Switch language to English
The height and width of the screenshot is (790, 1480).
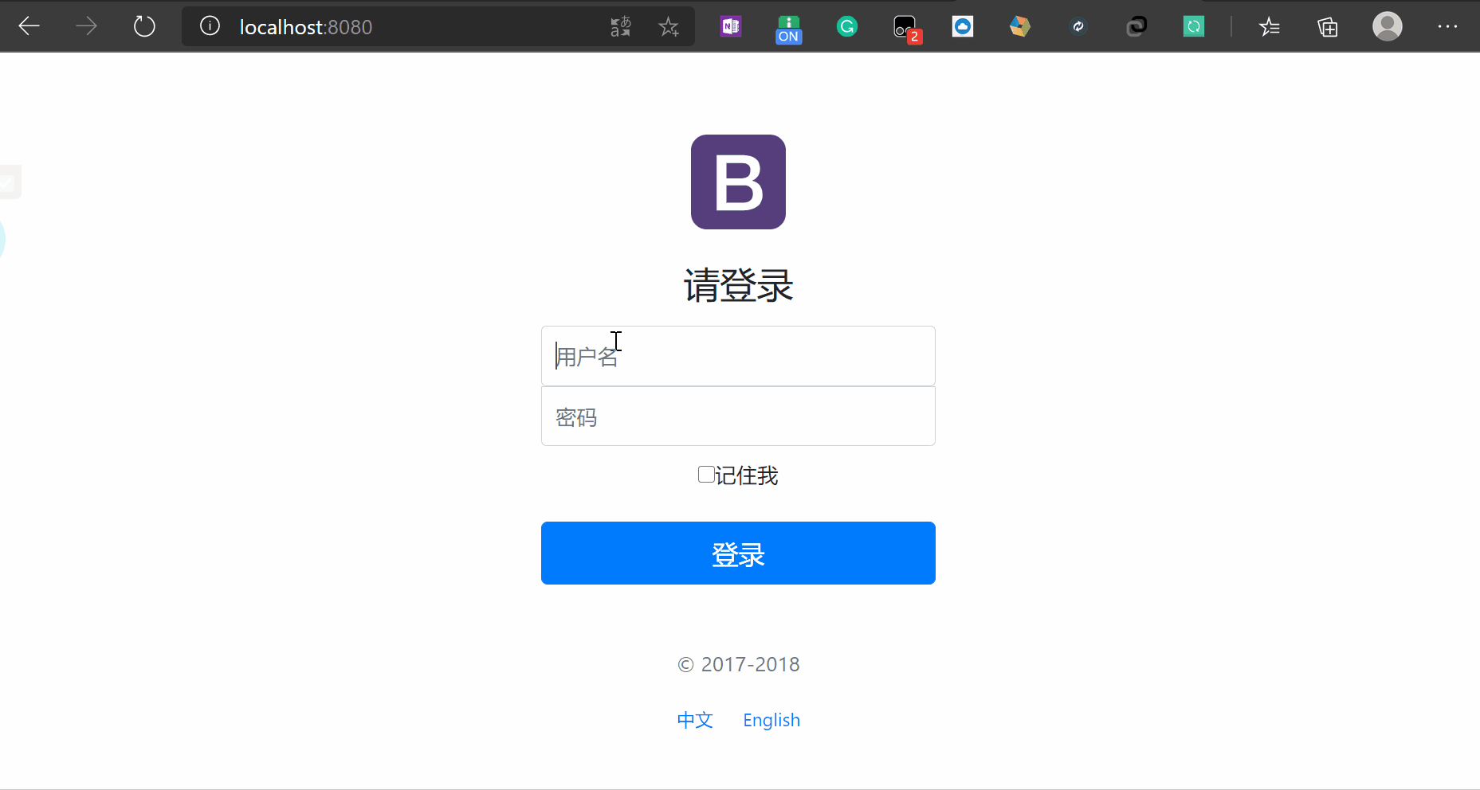pos(771,720)
